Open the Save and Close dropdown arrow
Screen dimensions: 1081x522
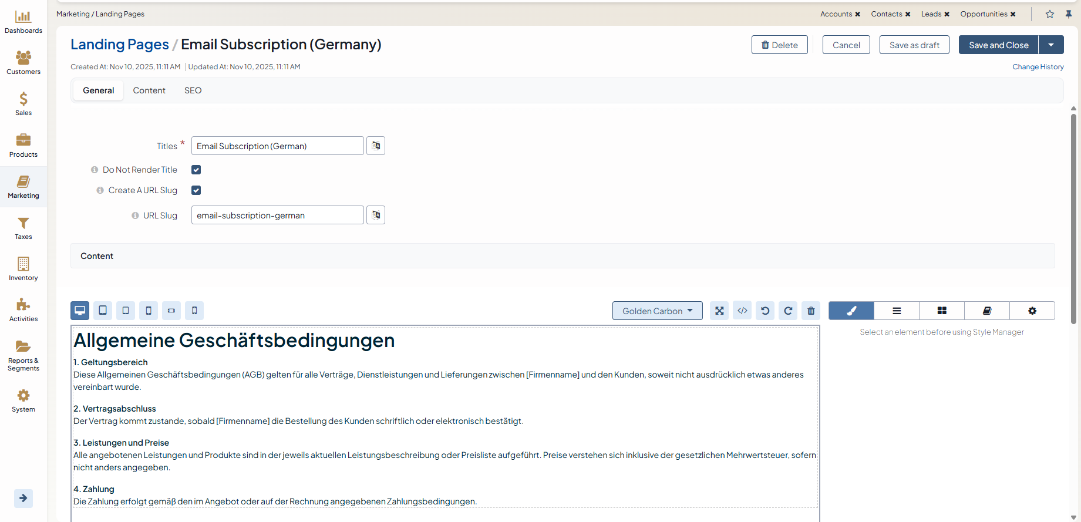coord(1051,45)
